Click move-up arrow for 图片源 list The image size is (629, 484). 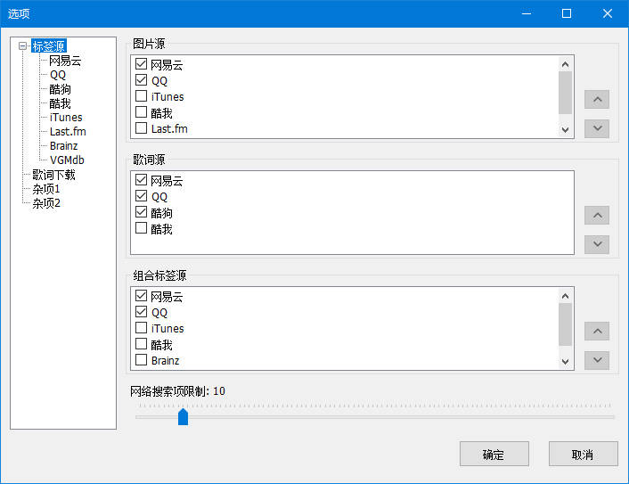597,100
